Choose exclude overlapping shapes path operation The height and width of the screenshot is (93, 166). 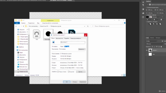coord(160,24)
